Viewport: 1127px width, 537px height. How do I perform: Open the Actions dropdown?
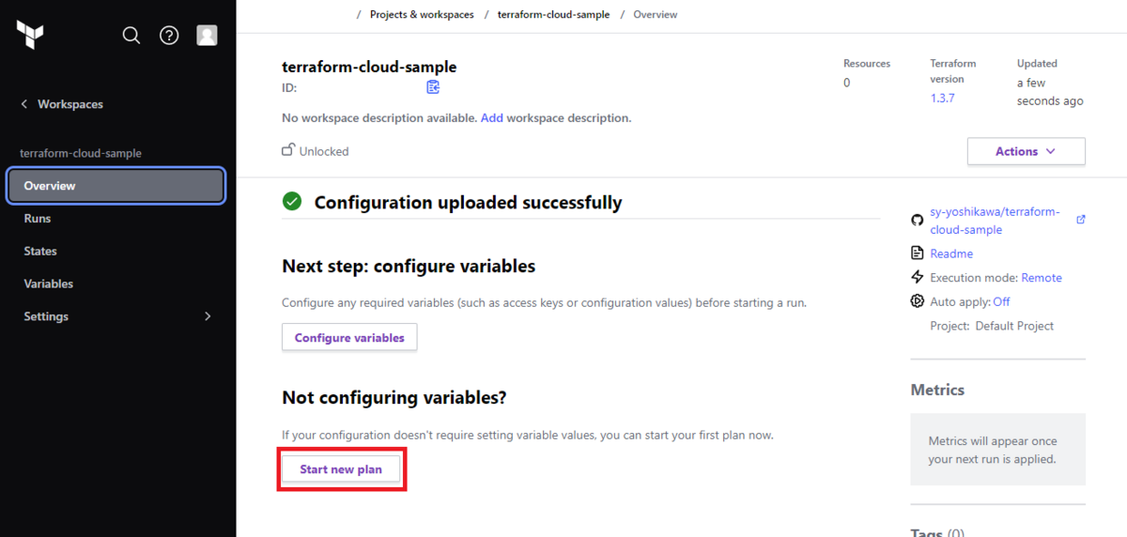click(1026, 151)
